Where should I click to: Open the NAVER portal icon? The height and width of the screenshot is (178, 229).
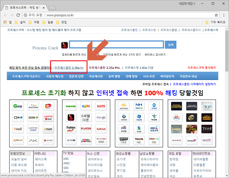tap(71, 106)
